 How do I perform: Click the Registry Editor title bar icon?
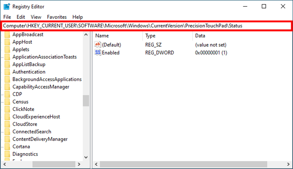[x=7, y=6]
